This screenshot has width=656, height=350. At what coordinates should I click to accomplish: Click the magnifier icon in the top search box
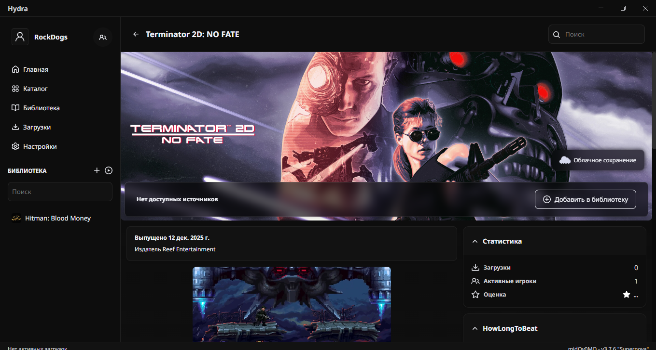click(x=557, y=34)
